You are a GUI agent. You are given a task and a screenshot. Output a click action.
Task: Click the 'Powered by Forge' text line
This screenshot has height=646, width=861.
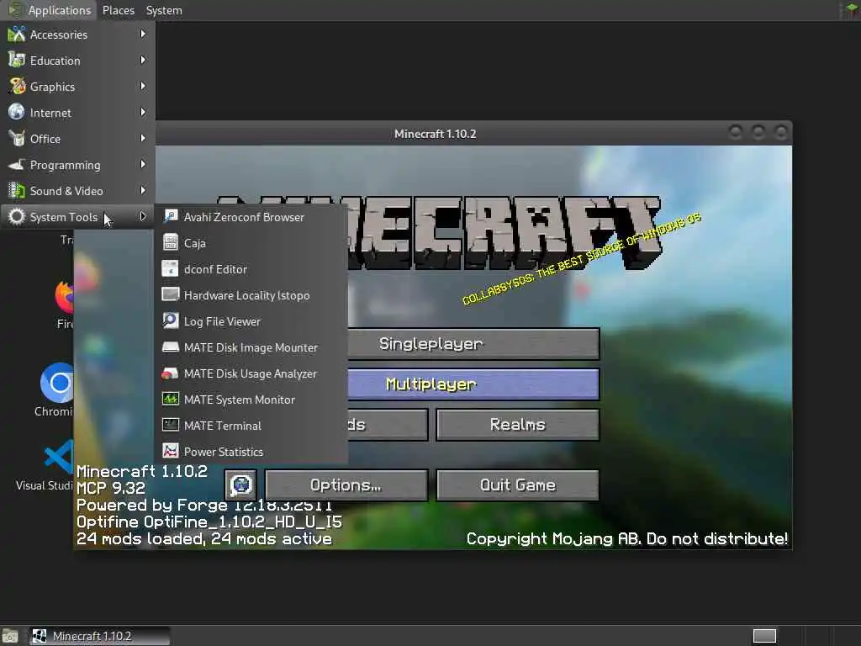(203, 505)
